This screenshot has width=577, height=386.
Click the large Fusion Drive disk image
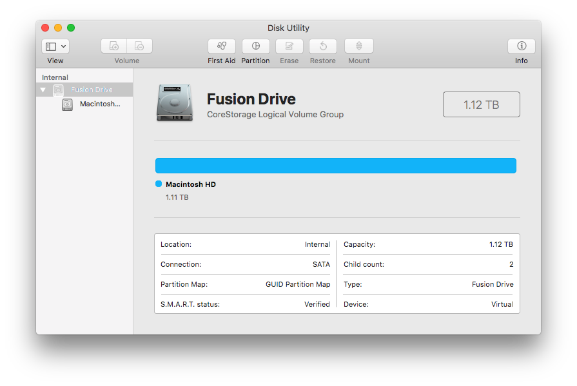tap(174, 103)
